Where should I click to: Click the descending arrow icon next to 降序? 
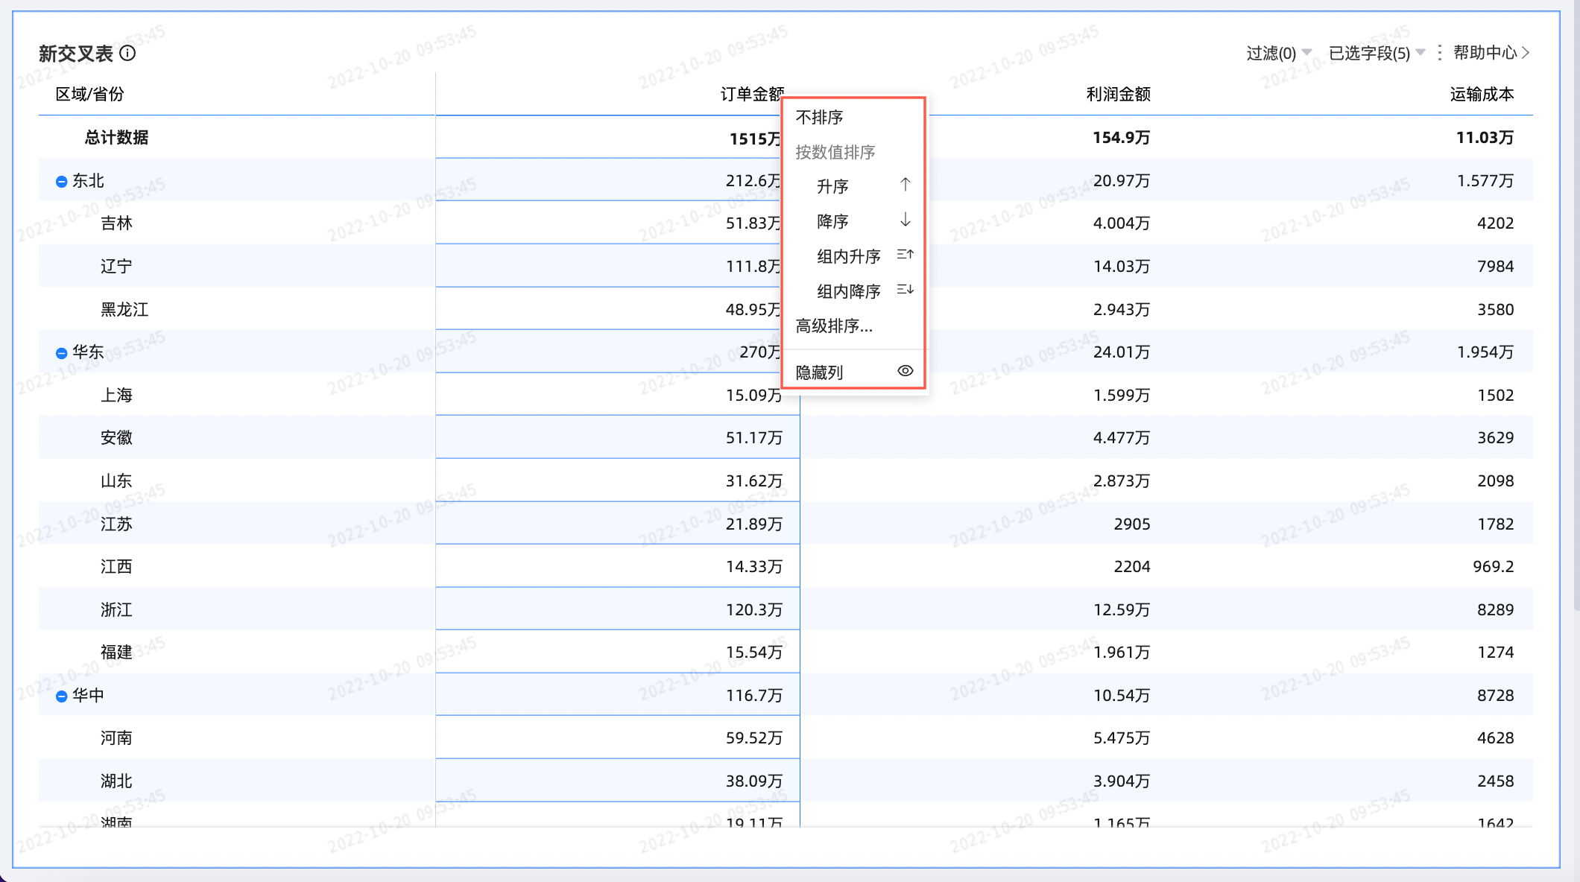[x=905, y=220]
